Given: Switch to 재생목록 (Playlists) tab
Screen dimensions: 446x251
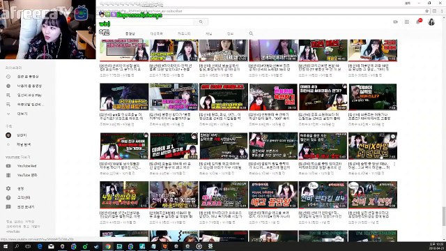Looking at the screenshot, I should coord(156,33).
